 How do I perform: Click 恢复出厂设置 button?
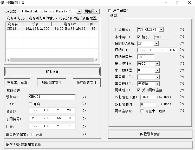coord(17,82)
